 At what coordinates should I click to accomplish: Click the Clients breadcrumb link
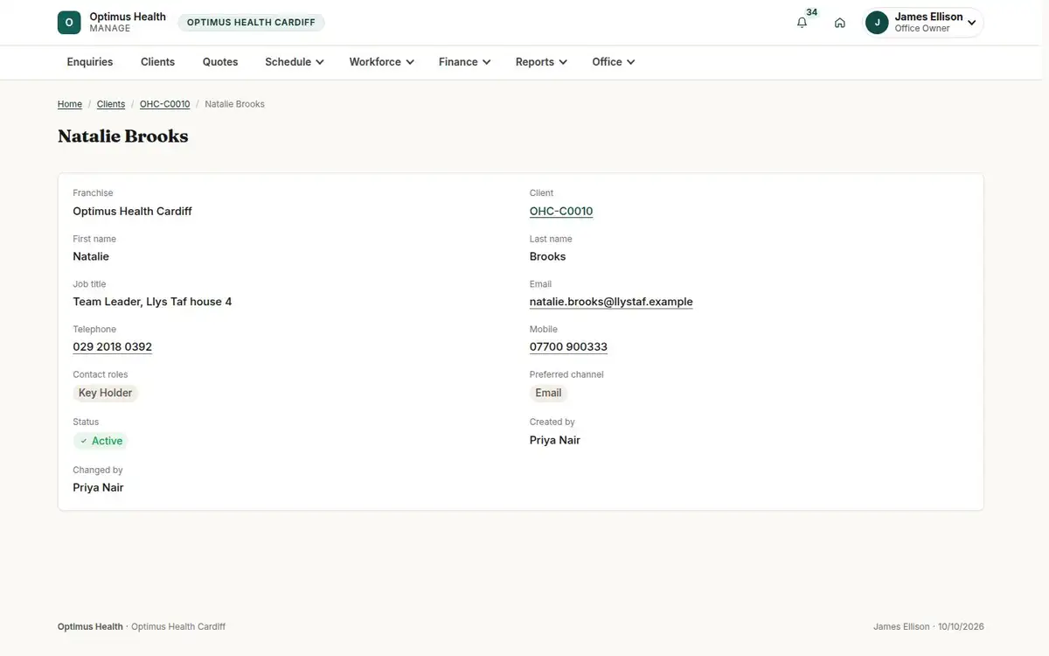(x=111, y=104)
